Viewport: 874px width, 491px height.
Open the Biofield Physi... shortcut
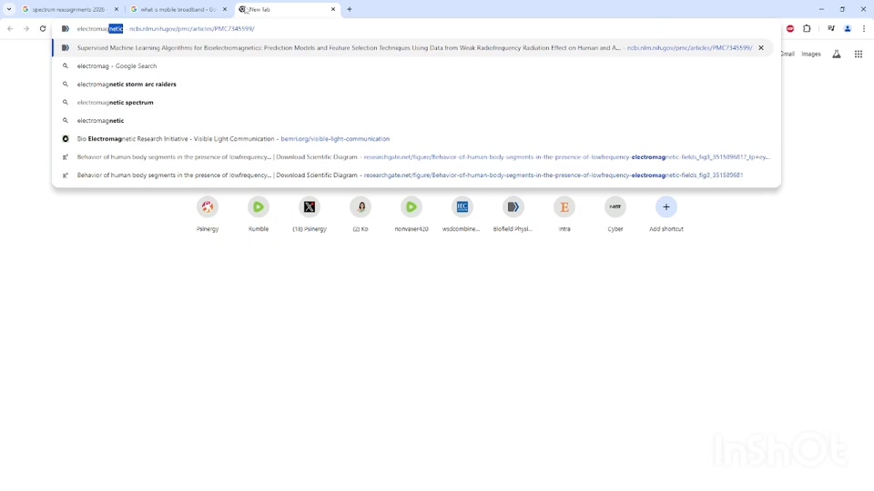coord(513,207)
